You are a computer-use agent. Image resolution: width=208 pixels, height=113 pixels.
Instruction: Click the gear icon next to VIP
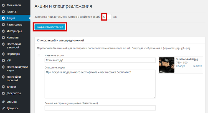tap(3, 60)
